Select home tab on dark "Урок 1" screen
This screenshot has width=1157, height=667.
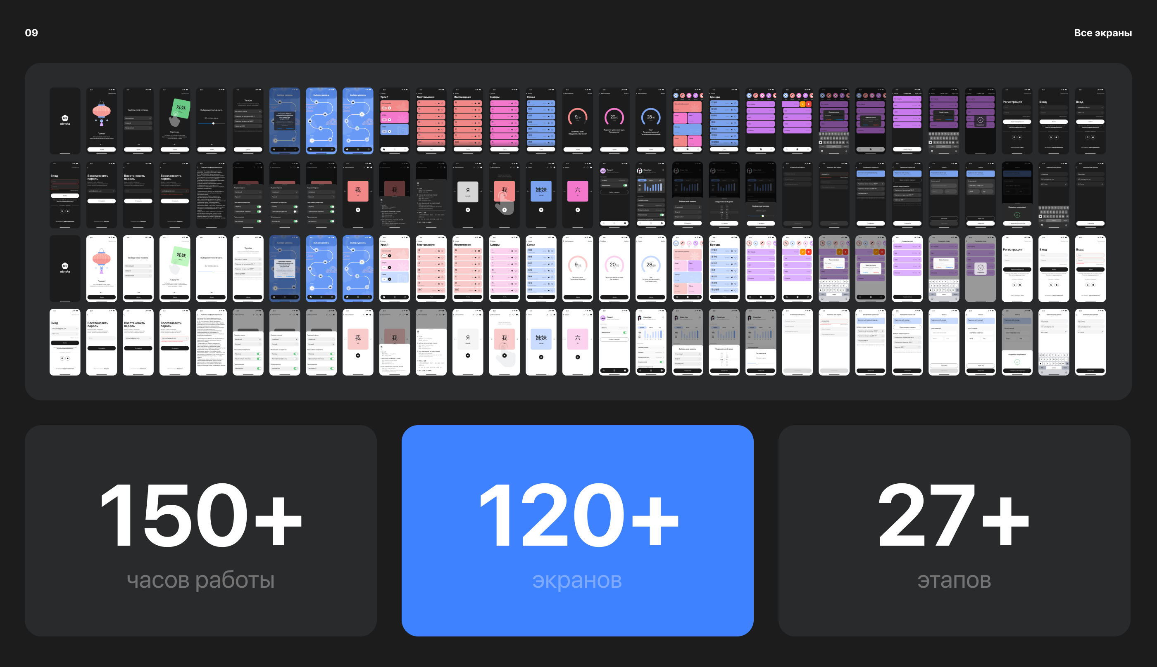[384, 149]
